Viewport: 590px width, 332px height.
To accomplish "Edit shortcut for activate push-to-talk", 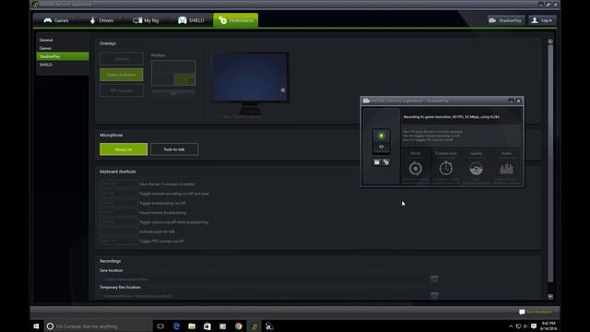I will pyautogui.click(x=119, y=231).
